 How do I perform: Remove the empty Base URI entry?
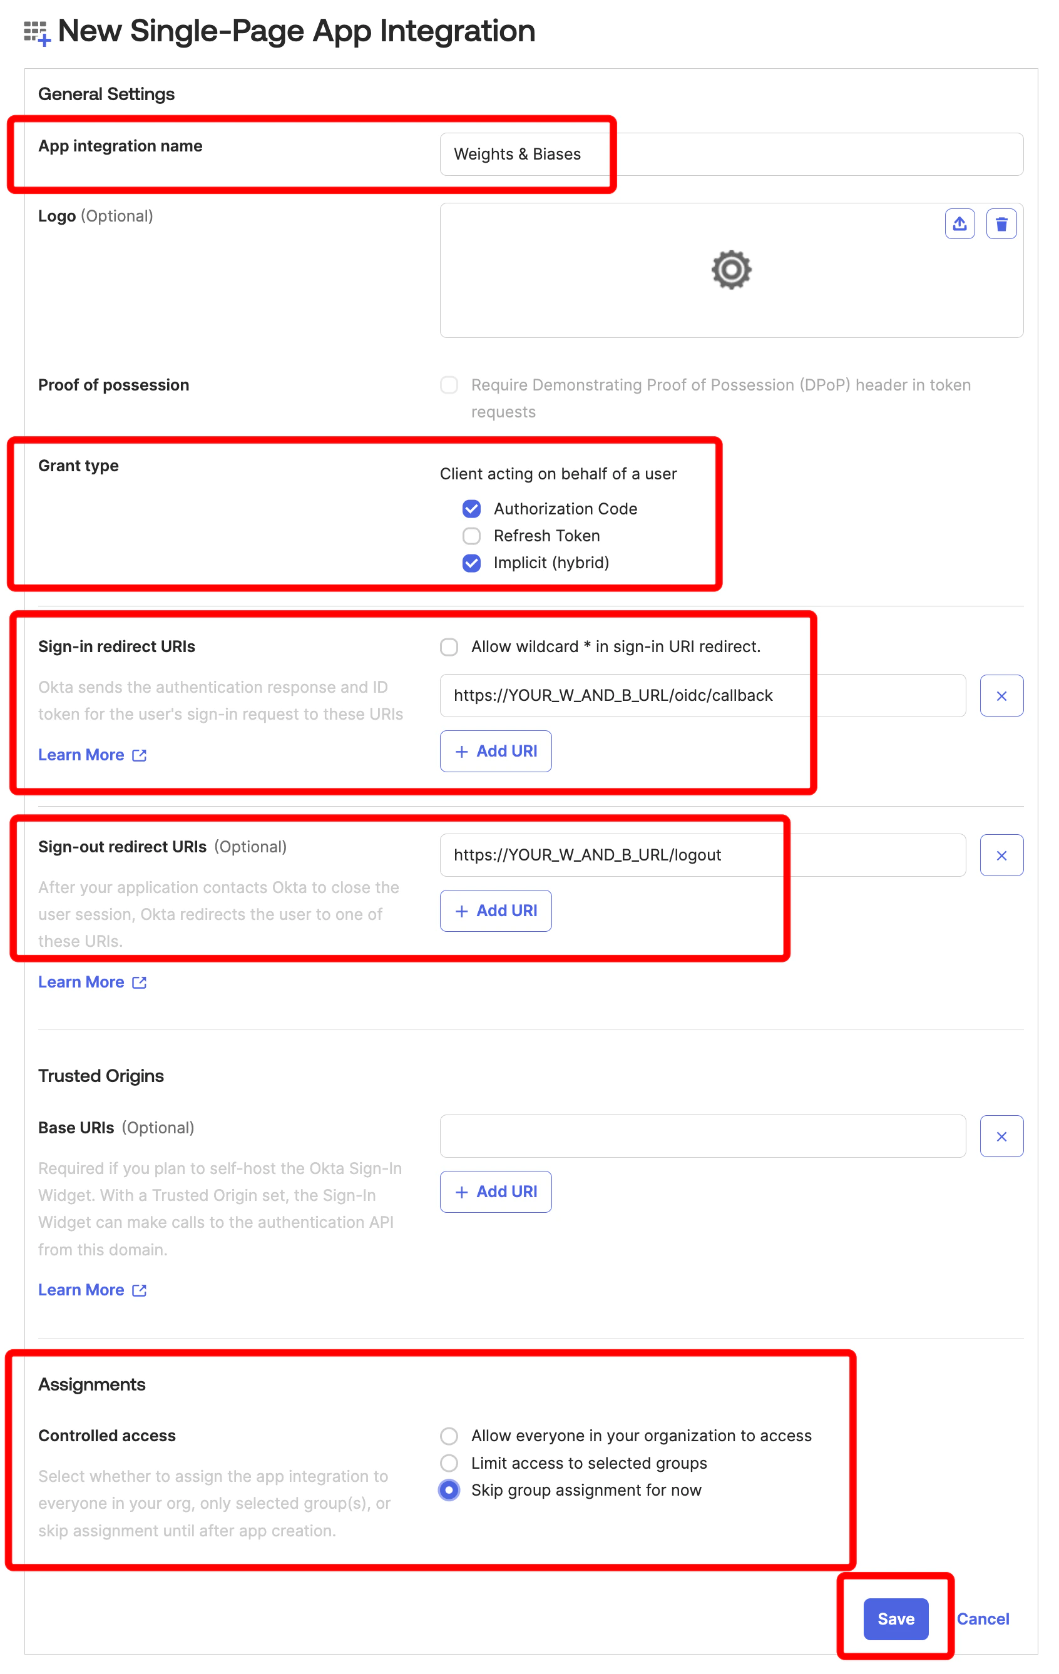click(x=1001, y=1136)
